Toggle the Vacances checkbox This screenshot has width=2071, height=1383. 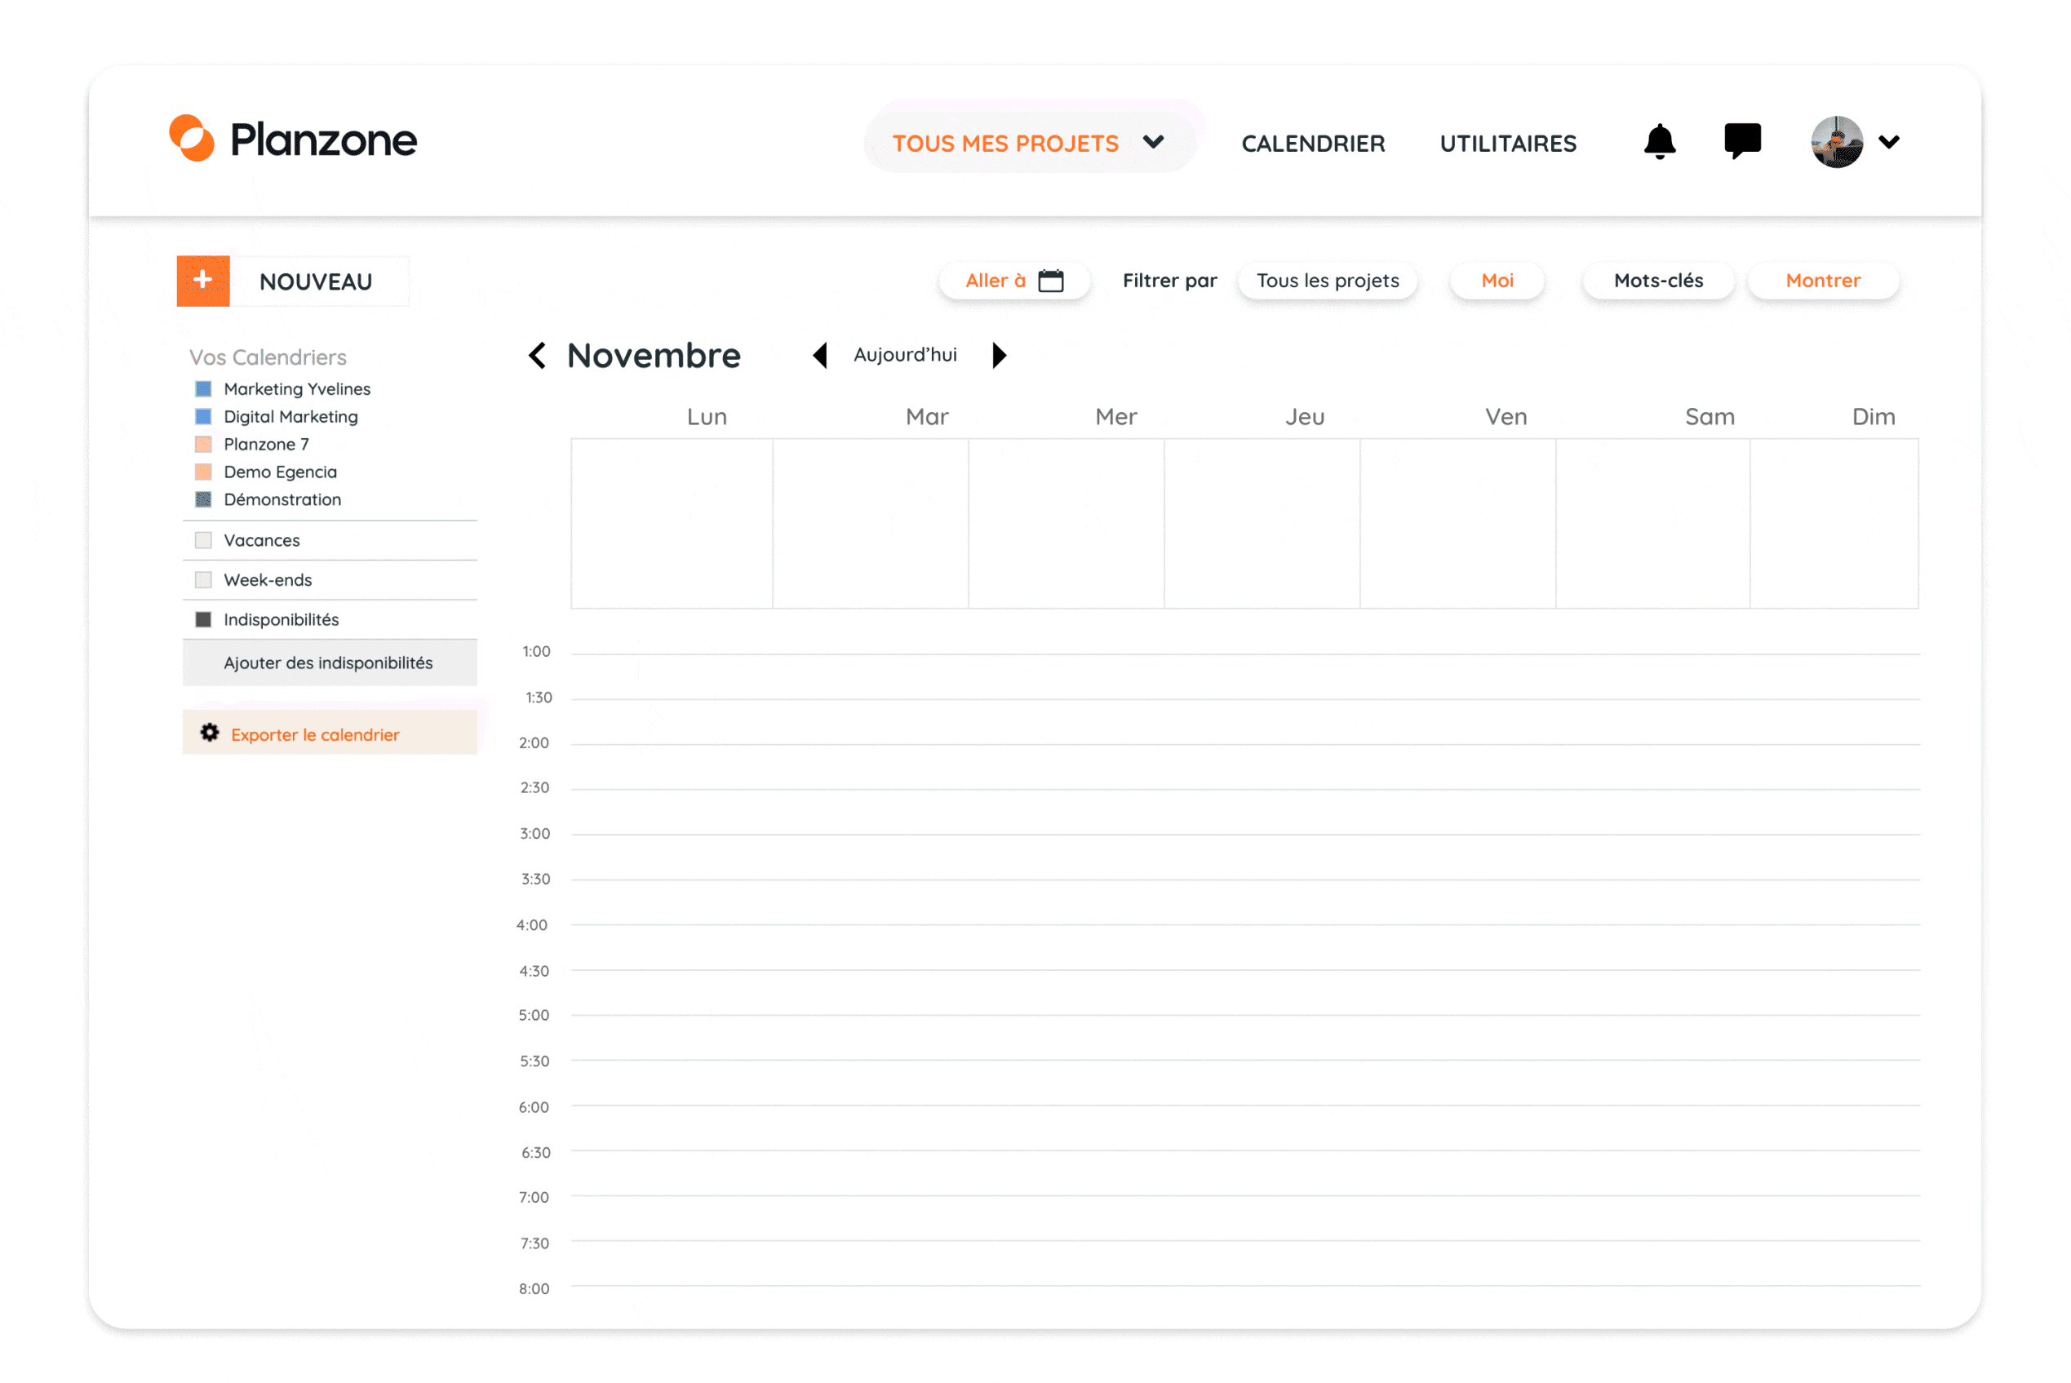(x=204, y=540)
